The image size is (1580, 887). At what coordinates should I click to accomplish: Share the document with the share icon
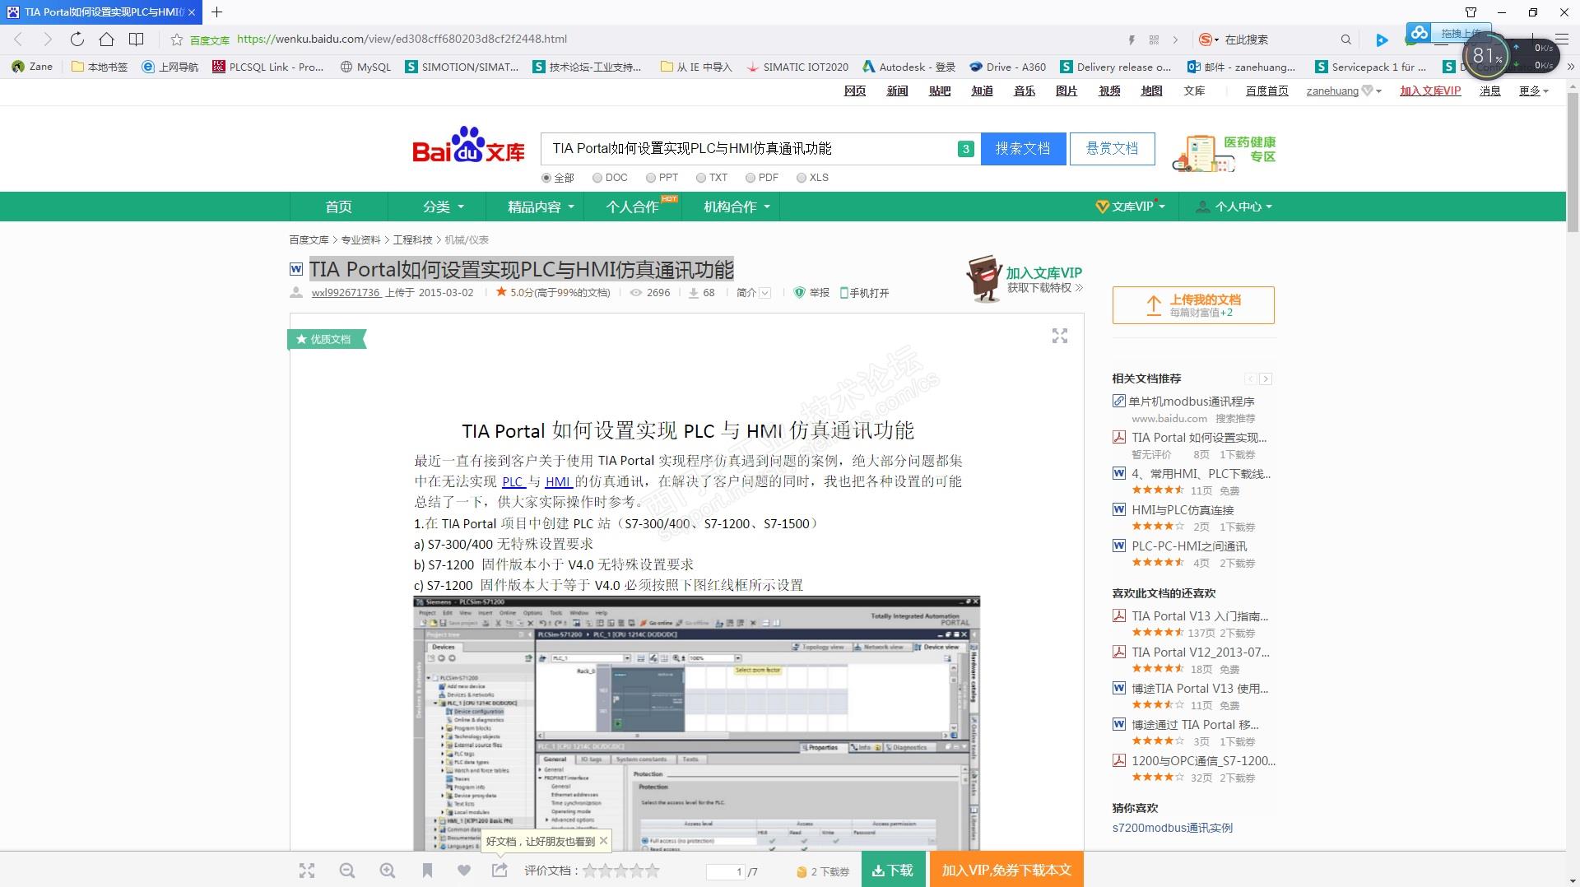click(500, 870)
